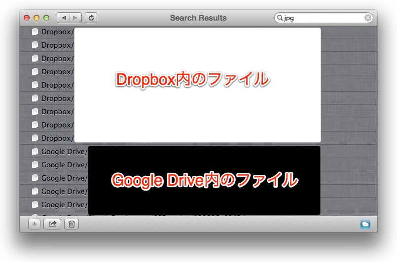Clear the jpg search with the X icon

click(367, 18)
